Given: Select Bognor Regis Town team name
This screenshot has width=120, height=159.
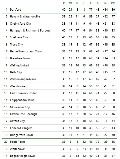Looking at the screenshot, I should click(x=22, y=156).
